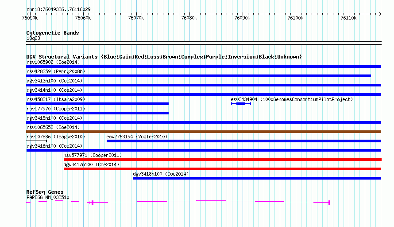Click the nsv1065653 (Coe2014) label

(x=53, y=127)
